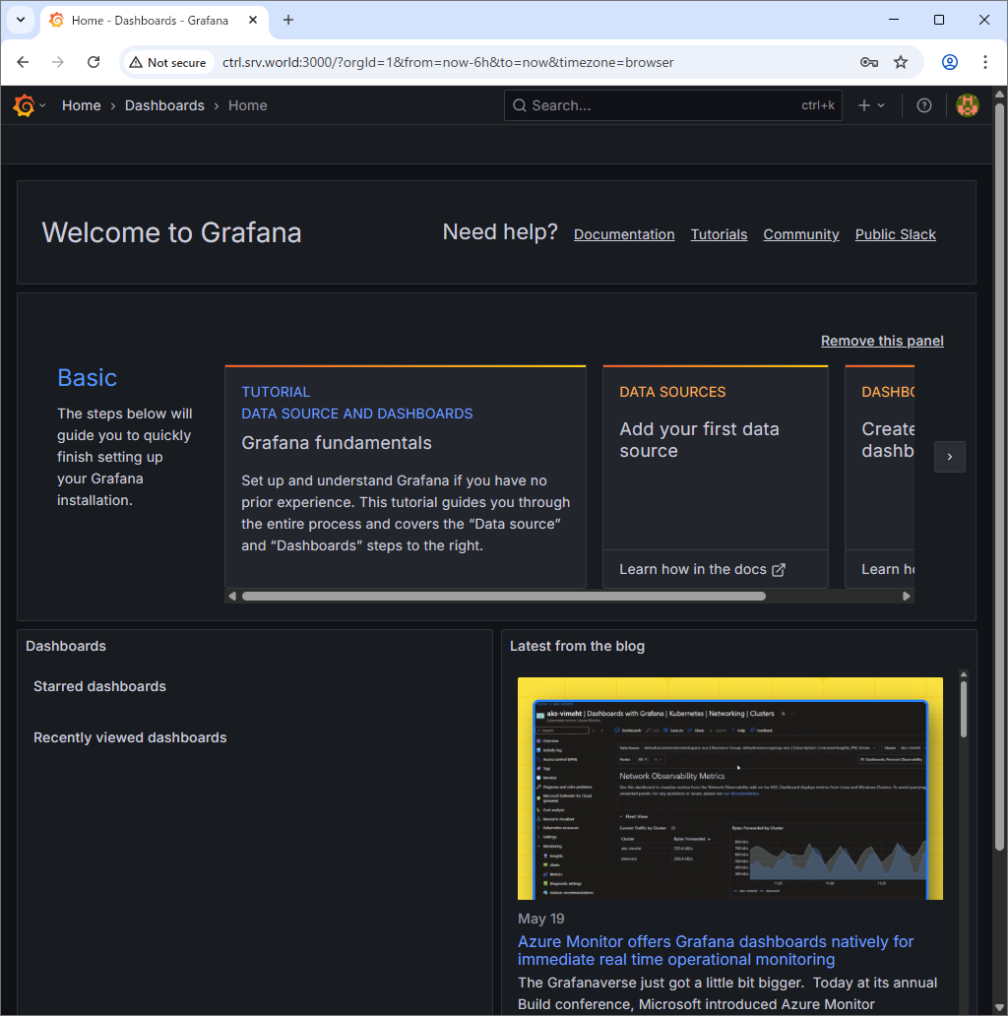Go to Home breadcrumb

[82, 105]
